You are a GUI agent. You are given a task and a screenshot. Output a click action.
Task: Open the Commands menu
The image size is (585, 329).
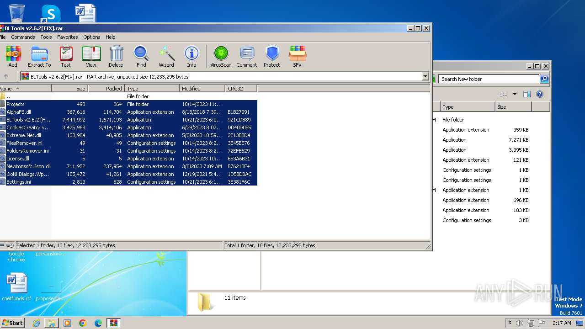pos(23,37)
